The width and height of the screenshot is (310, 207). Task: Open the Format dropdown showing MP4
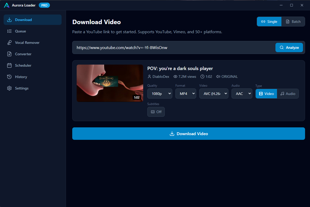pyautogui.click(x=186, y=93)
